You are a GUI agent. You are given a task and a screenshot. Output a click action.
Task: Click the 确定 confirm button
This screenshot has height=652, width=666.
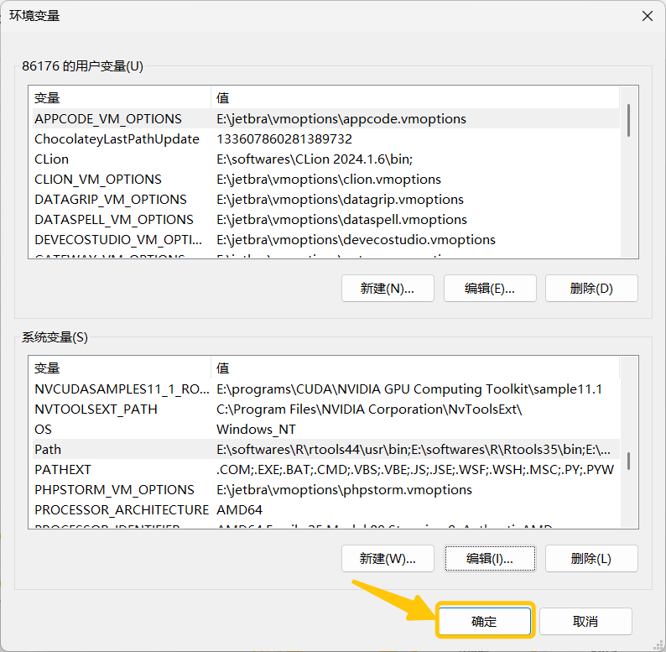484,621
